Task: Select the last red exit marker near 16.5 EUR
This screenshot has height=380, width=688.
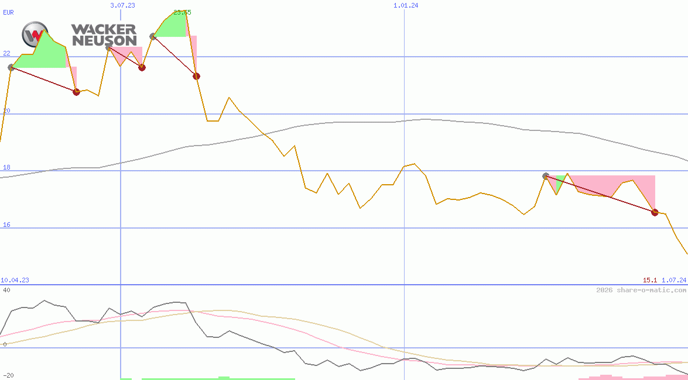Action: point(655,212)
